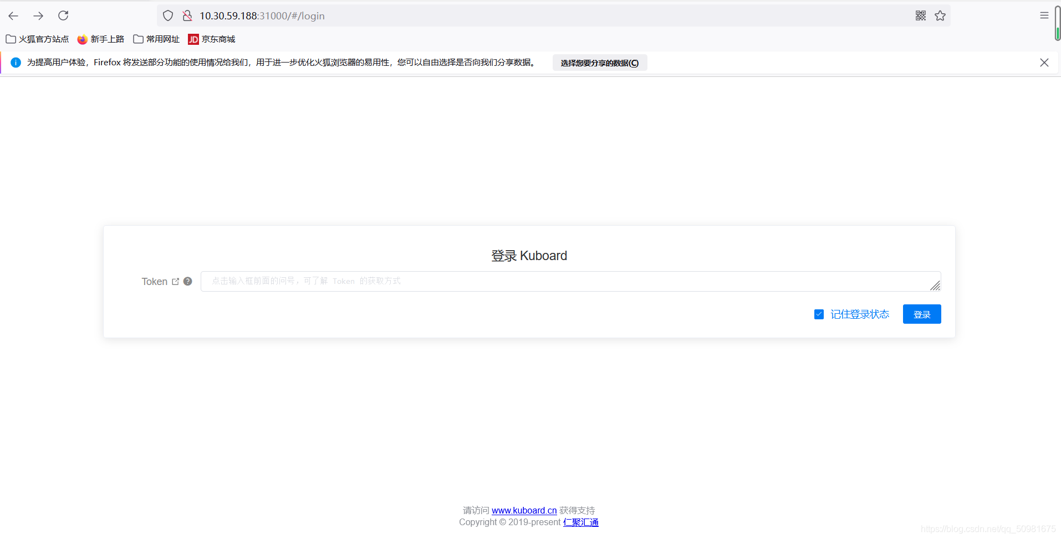1061x539 pixels.
Task: Focus the Token text input area
Action: pyautogui.click(x=570, y=281)
